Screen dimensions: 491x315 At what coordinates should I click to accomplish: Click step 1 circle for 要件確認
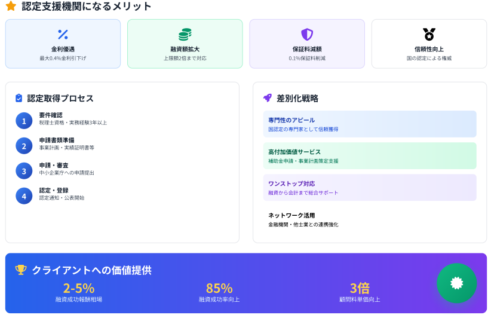(24, 121)
